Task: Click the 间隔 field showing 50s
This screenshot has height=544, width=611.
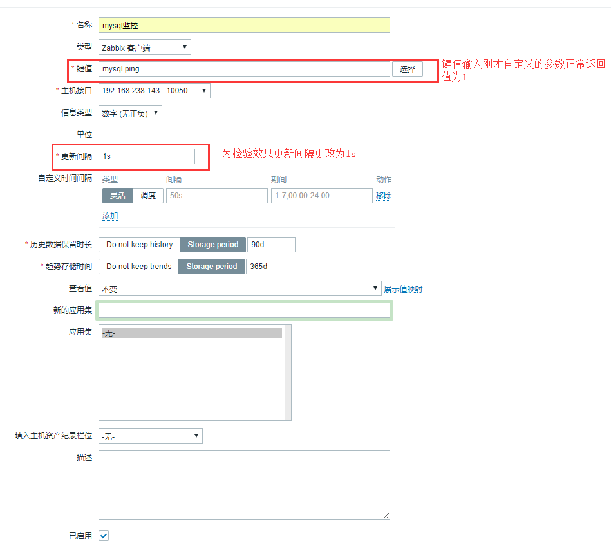Action: (x=217, y=196)
